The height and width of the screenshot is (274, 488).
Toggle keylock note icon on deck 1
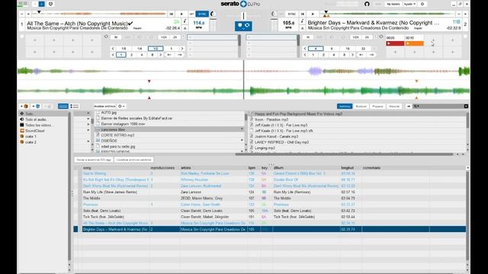pyautogui.click(x=185, y=21)
